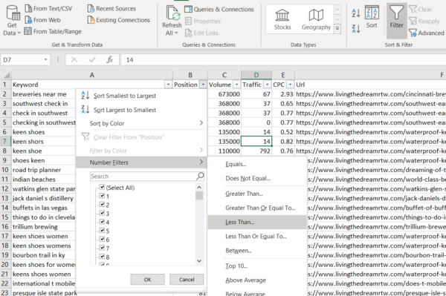Select the Geography data type
Viewport: 446px width, 296px height.
[316, 19]
